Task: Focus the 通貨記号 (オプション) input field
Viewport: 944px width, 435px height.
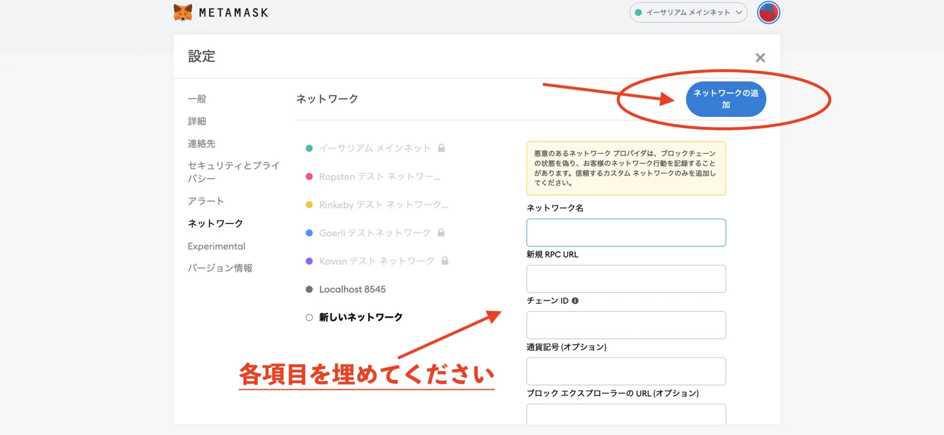Action: 626,371
